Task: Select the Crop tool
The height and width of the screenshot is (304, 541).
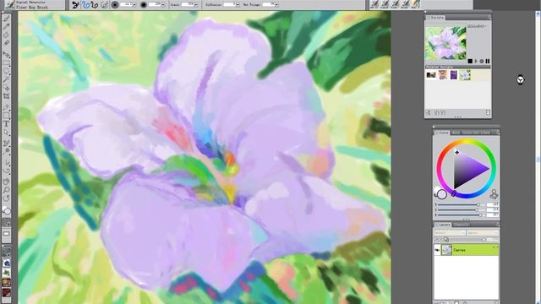Action: coord(6,96)
